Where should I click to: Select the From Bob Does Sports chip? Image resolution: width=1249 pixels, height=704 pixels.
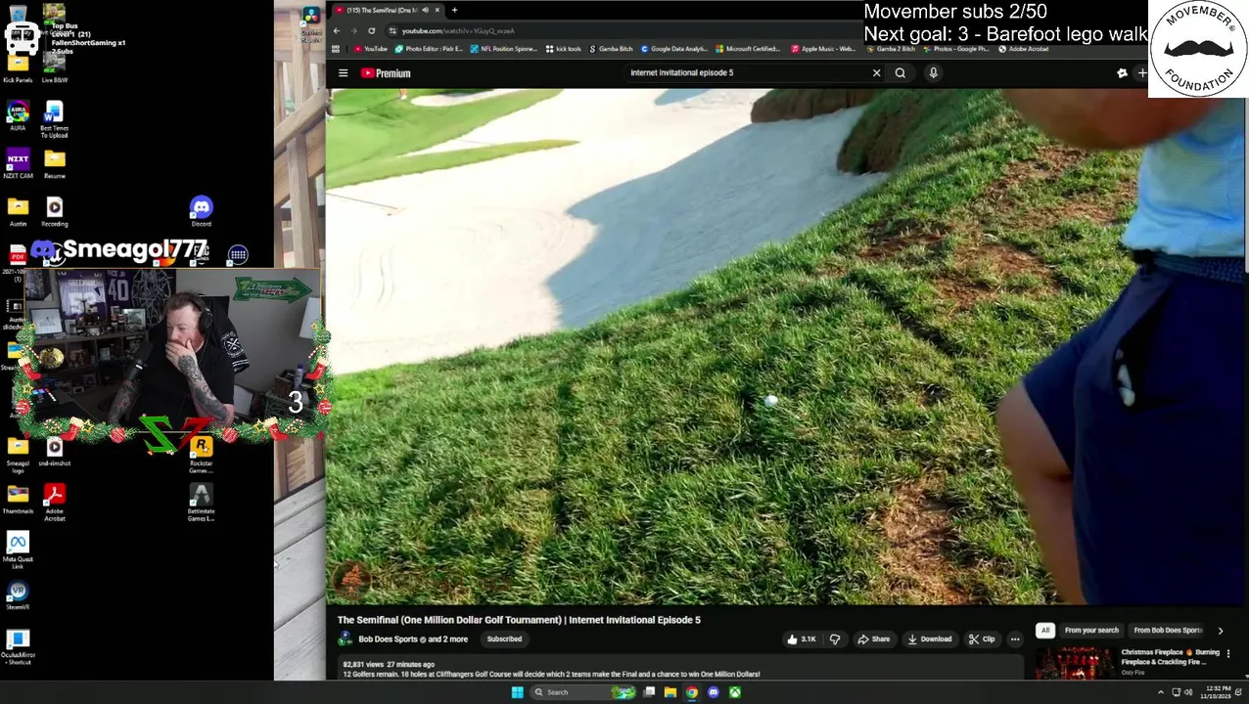click(x=1167, y=631)
